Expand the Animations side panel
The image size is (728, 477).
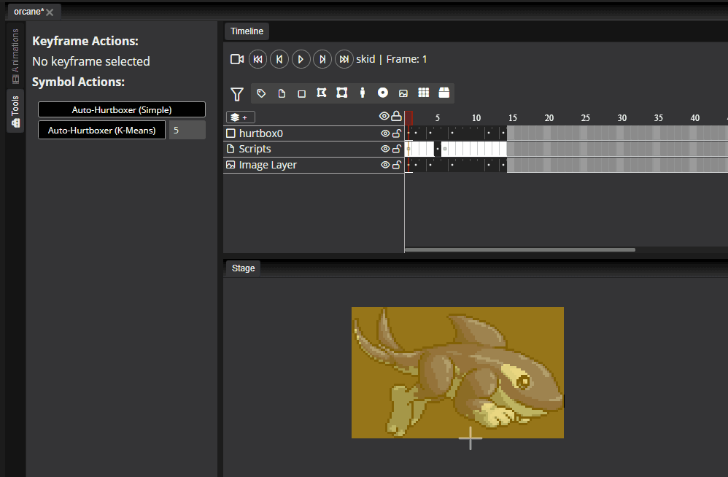coord(15,57)
